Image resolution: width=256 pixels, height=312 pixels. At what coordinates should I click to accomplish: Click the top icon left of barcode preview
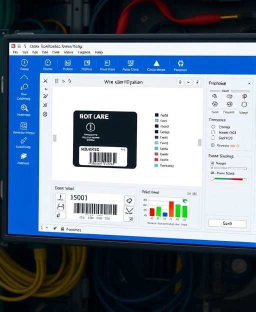[x=60, y=197]
